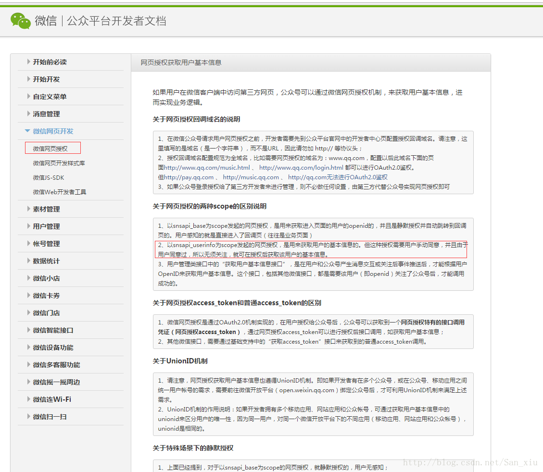Expand the 素材管理 arrow
This screenshot has width=543, height=472.
point(28,209)
